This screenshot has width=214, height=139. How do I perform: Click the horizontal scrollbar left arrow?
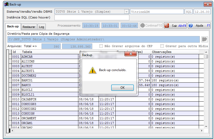[12, 131]
